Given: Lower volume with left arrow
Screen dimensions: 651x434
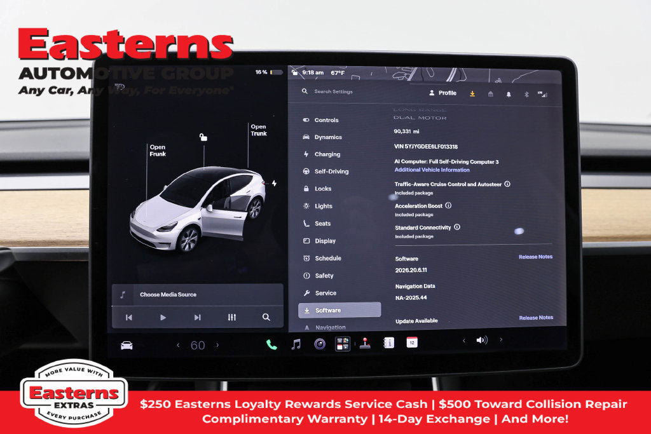Looking at the screenshot, I should [x=463, y=341].
